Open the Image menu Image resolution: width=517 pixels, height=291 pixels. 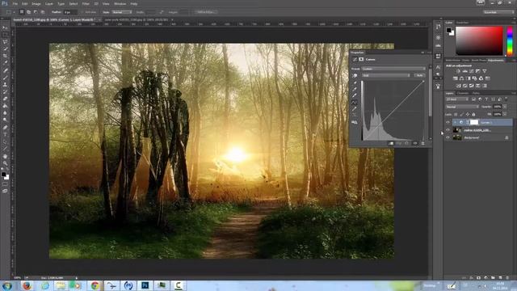click(36, 3)
